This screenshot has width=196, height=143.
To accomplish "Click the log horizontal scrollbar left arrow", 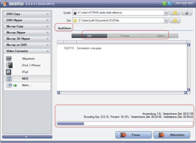I will 59,93.
